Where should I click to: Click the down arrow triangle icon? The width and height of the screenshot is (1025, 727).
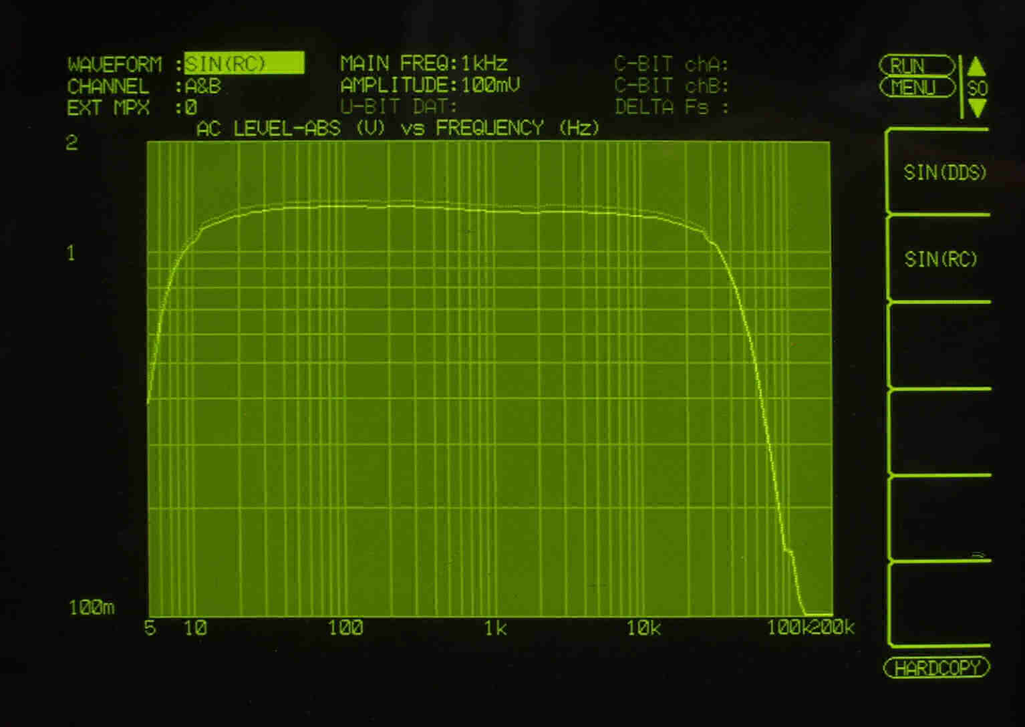pyautogui.click(x=976, y=108)
